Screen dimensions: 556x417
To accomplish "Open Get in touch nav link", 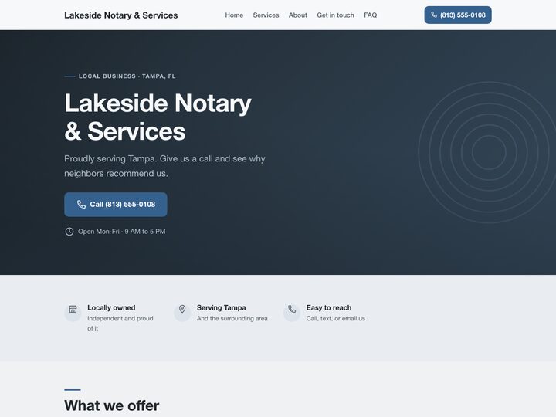I will pos(335,15).
